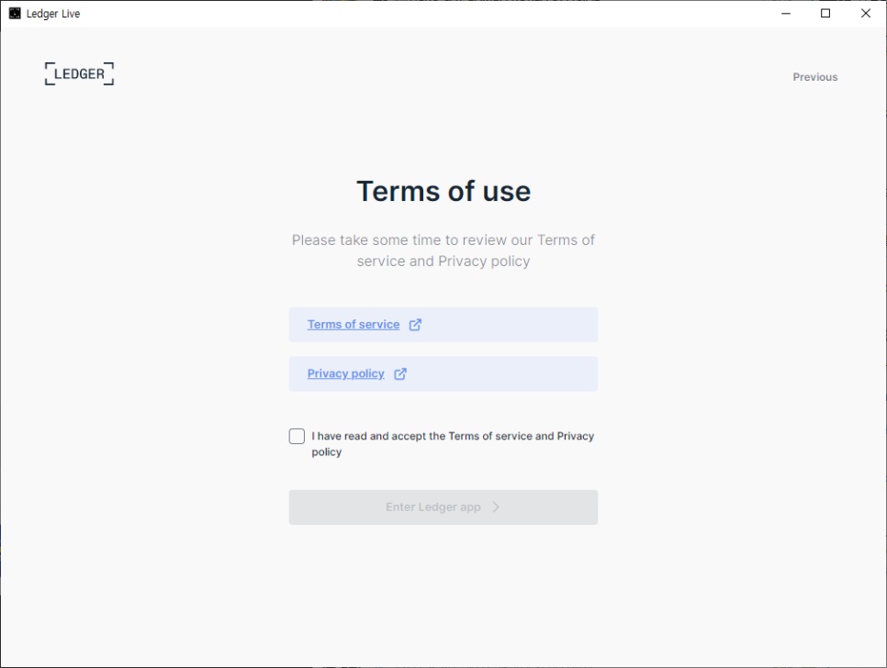Click the Ledger Live title bar app icon
The image size is (887, 668).
coord(15,14)
